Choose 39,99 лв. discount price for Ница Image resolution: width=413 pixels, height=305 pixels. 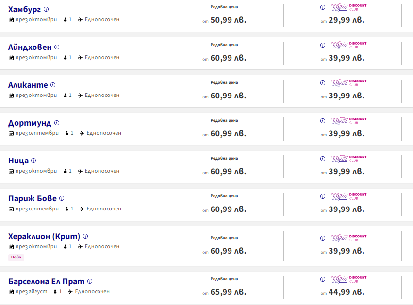(346, 172)
